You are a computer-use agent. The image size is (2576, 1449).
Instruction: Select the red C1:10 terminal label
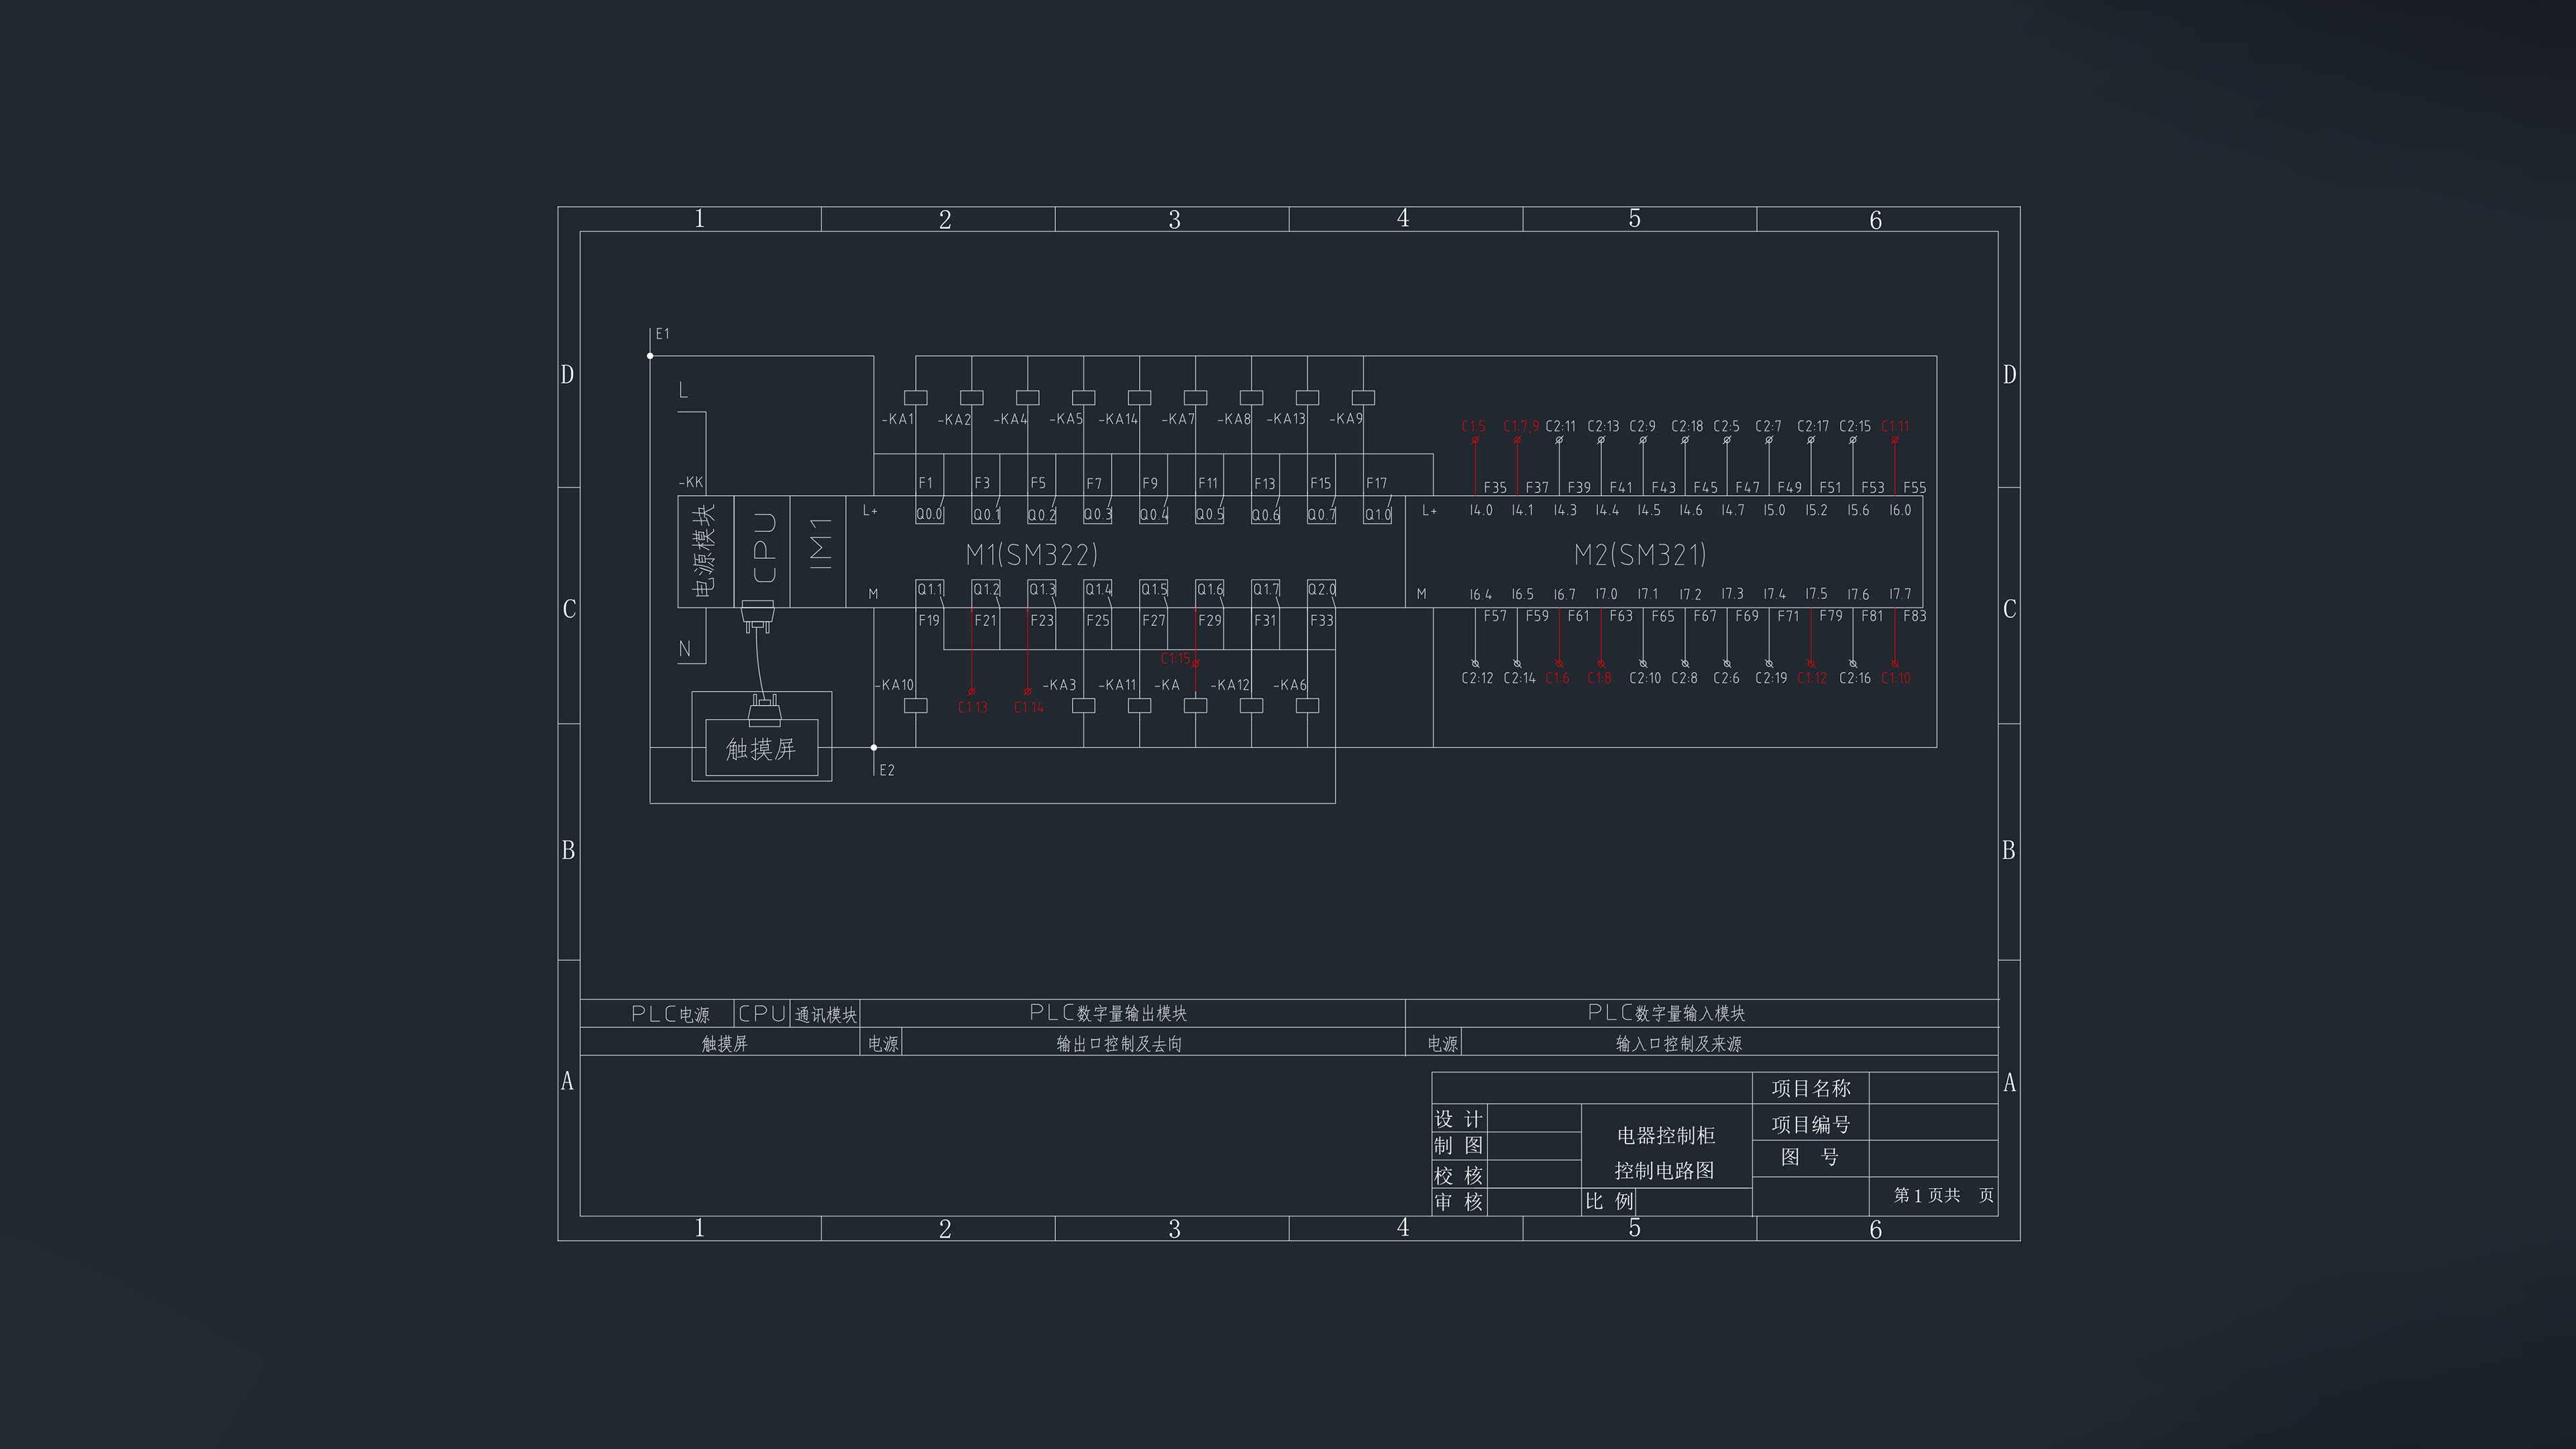(x=1896, y=678)
